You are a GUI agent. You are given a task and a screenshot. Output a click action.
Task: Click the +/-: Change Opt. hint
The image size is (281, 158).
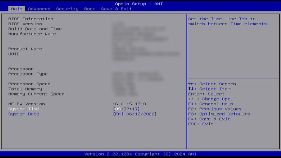[210, 99]
